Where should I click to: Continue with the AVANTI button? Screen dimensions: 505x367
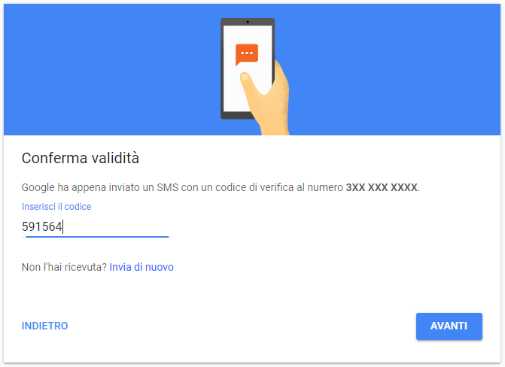[449, 326]
